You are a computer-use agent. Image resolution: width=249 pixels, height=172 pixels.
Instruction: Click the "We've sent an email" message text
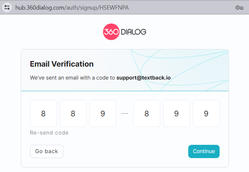point(72,78)
